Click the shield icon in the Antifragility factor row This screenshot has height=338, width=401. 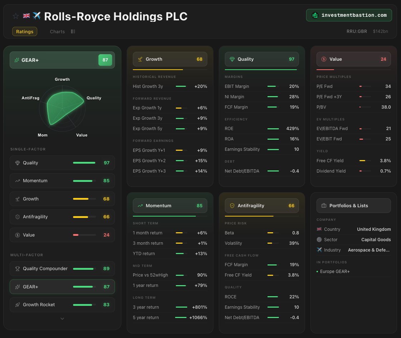coord(18,217)
